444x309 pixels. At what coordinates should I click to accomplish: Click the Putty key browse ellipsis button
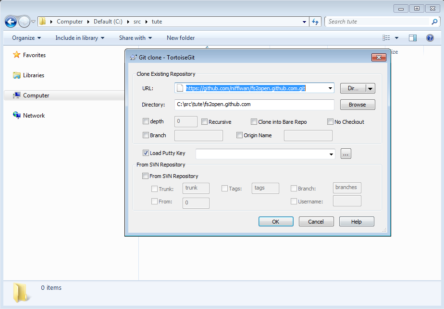tap(346, 154)
